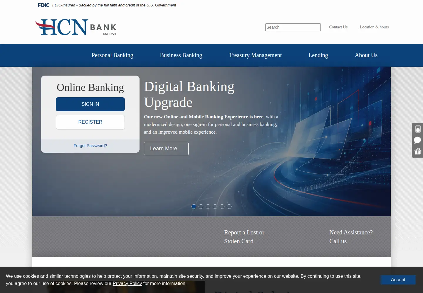
Task: Open the Personal Banking menu
Action: coord(112,55)
